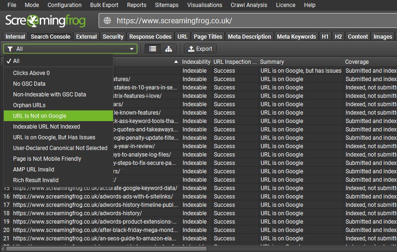Screen dimensions: 397x252
Task: Open the Configuration menu
Action: click(64, 5)
